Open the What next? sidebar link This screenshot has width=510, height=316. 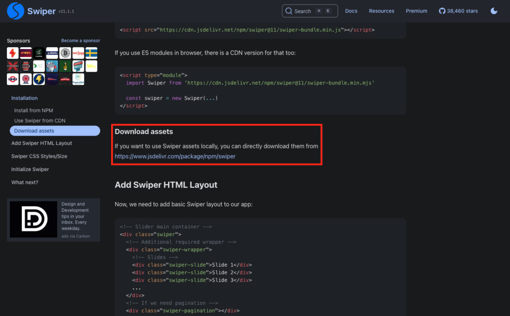[x=25, y=182]
